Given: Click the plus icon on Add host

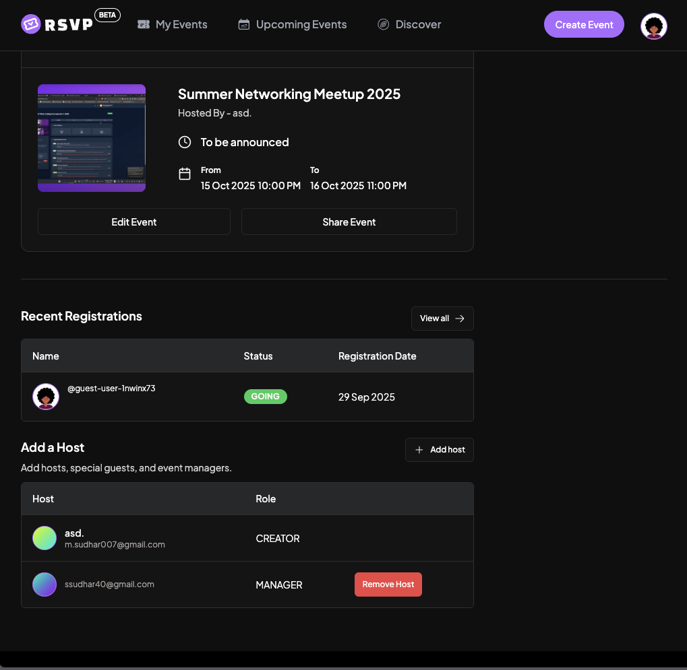Looking at the screenshot, I should (421, 449).
